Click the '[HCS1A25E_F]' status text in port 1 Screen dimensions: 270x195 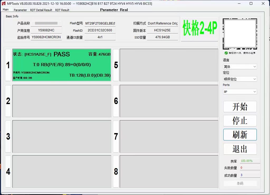click(38, 54)
